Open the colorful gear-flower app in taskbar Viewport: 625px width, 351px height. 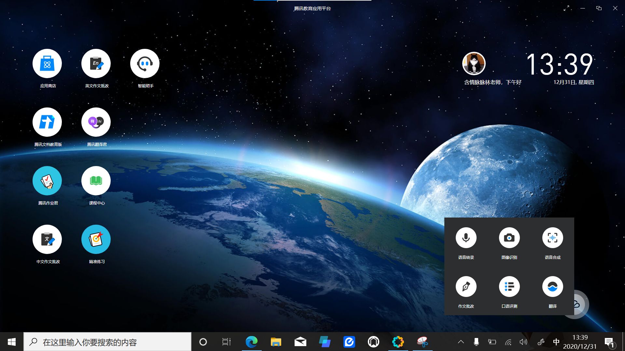point(398,342)
